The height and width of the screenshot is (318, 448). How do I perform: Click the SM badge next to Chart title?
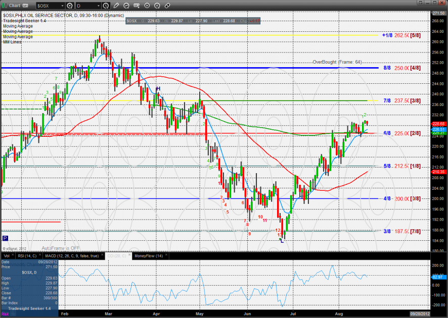[25, 6]
